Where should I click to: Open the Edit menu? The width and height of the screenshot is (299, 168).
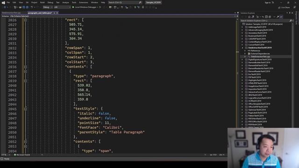[14, 2]
